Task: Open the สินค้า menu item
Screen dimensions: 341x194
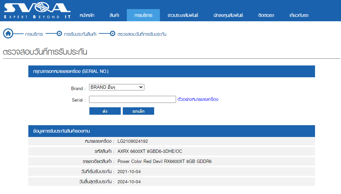Action: click(114, 15)
